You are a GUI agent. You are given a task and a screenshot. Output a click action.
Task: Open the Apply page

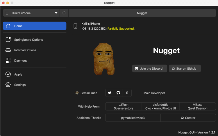[35, 74]
